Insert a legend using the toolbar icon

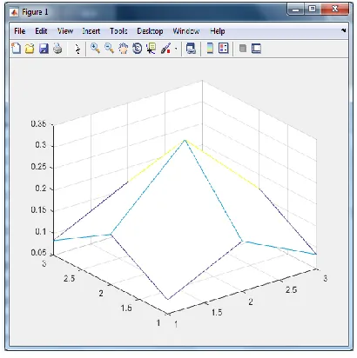pyautogui.click(x=224, y=48)
